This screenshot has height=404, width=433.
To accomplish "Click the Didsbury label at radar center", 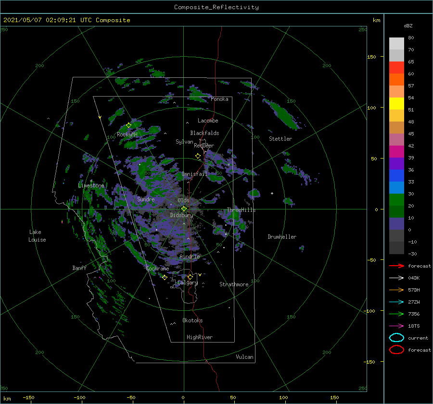I will pos(181,215).
